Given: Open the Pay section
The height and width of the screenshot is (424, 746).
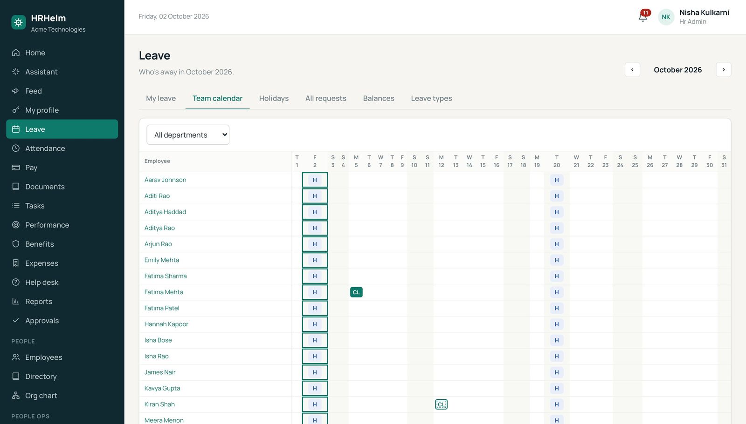Looking at the screenshot, I should click(62, 167).
